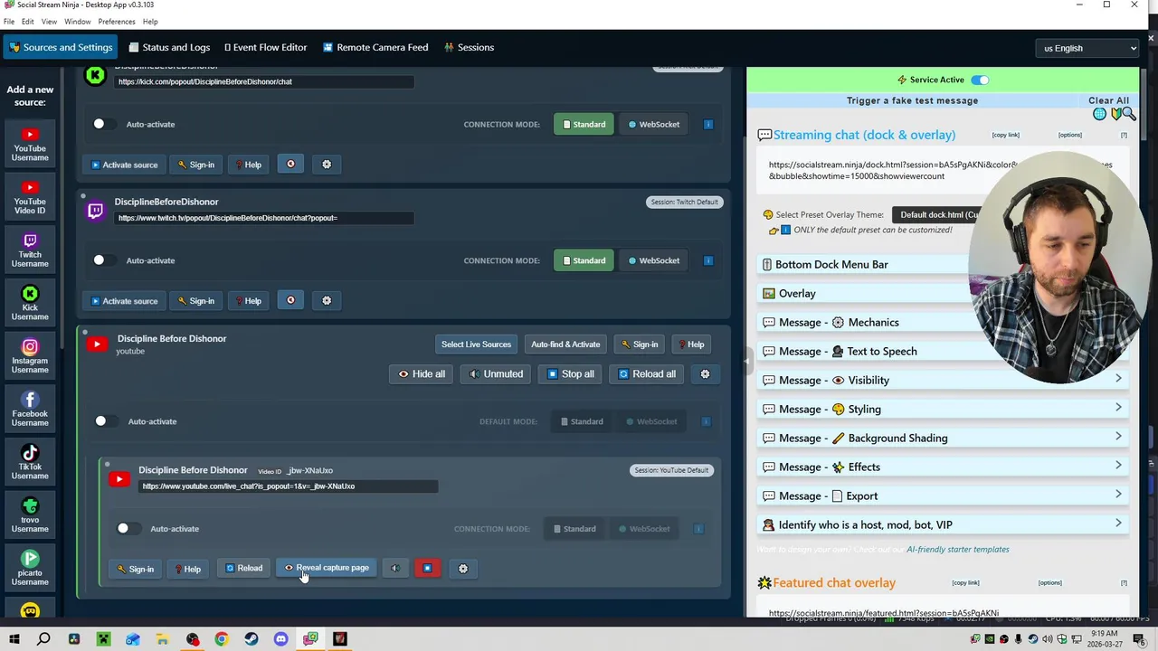Add a YouTube Username source

point(30,145)
